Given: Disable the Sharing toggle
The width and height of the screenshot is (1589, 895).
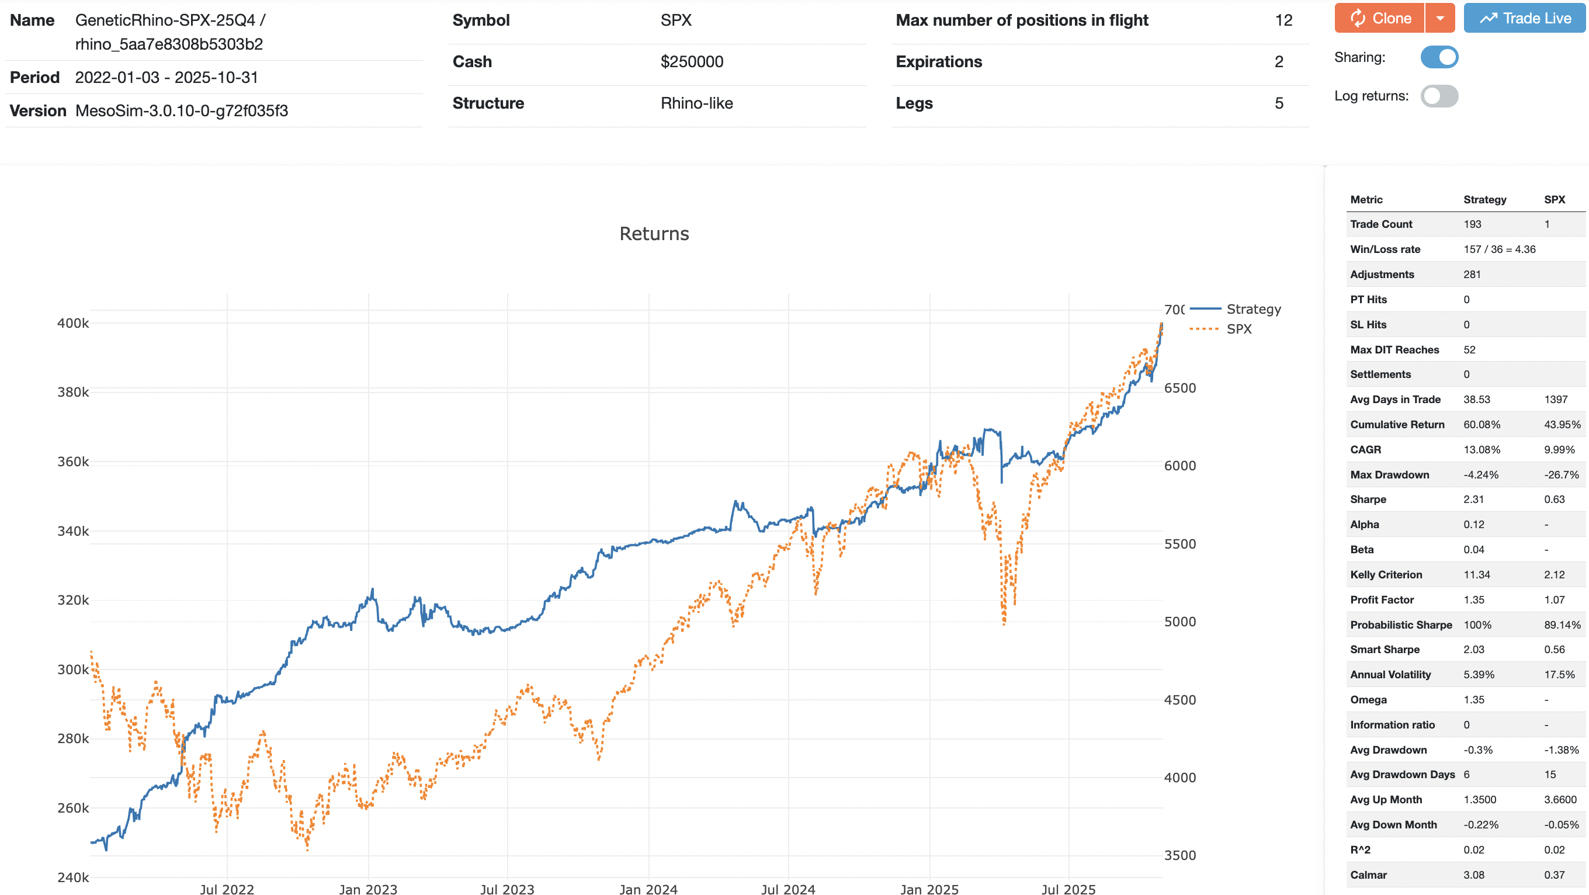Looking at the screenshot, I should [1438, 57].
